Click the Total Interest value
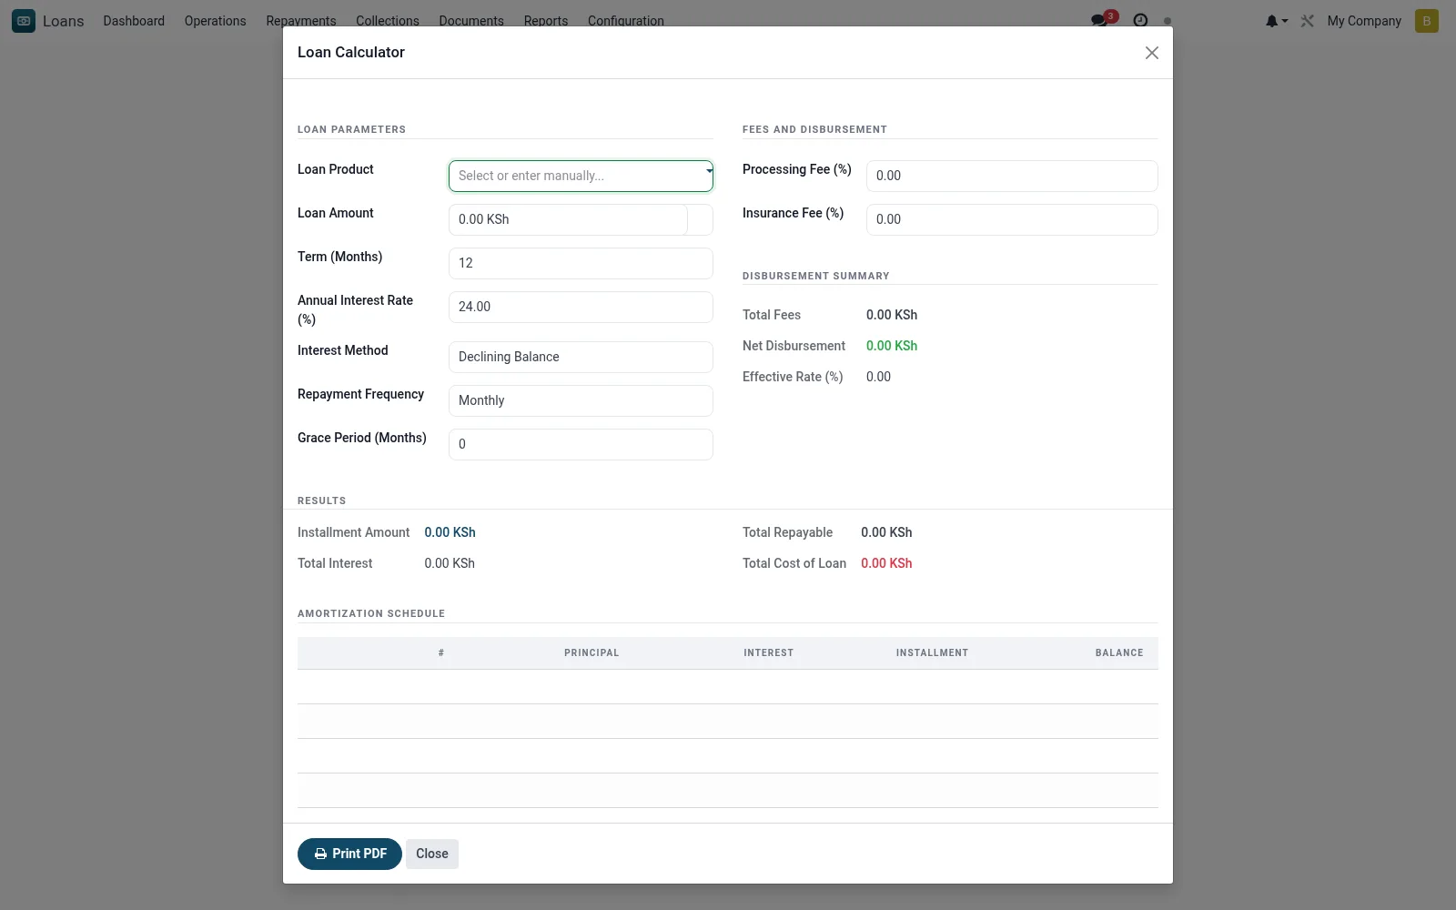The image size is (1456, 910). click(x=450, y=563)
